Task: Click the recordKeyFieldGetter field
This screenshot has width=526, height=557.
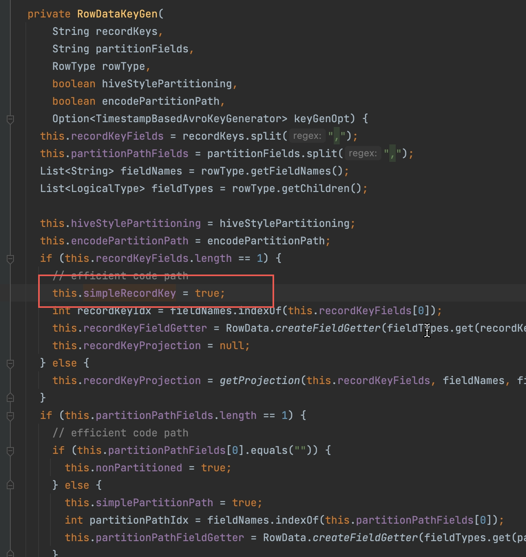Action: pyautogui.click(x=145, y=328)
